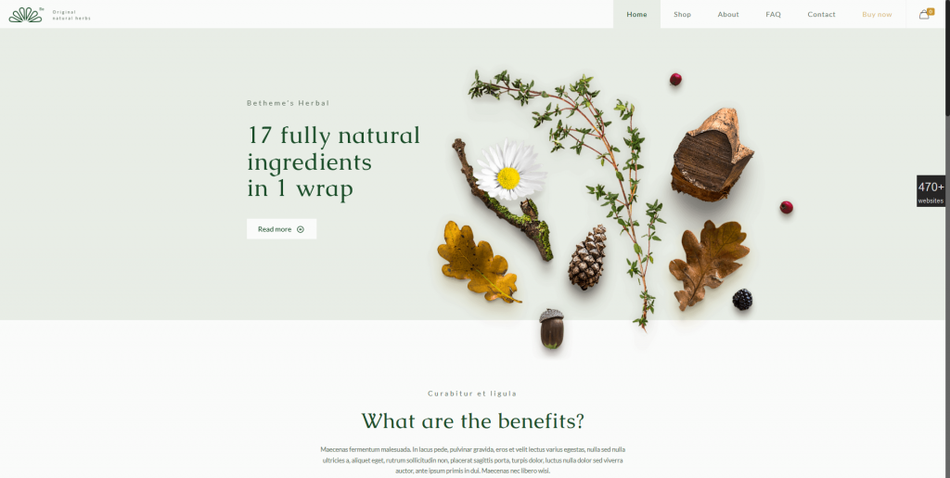Click the blackberry image
950x478 pixels.
(x=742, y=299)
